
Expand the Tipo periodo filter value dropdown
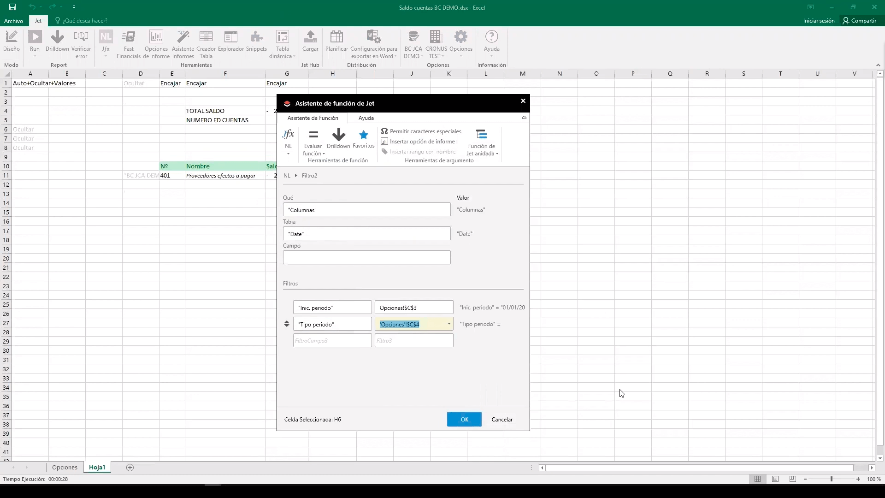point(449,324)
